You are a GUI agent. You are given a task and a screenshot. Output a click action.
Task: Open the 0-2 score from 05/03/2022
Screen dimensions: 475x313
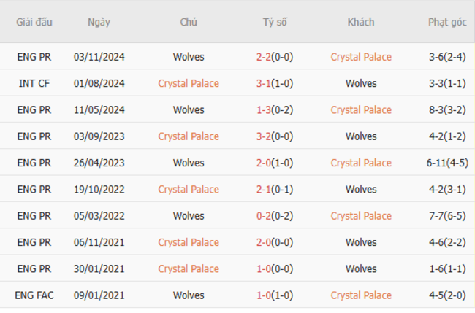click(275, 216)
